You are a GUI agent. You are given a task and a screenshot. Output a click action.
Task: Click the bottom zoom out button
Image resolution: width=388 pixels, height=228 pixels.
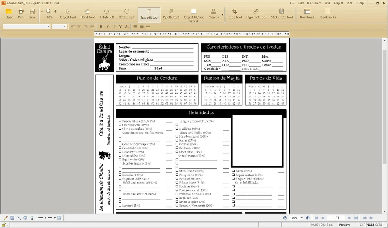tap(285, 218)
